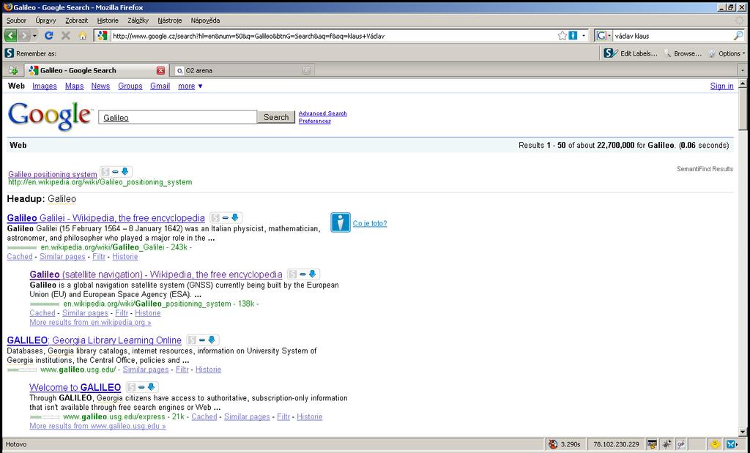Click the minus icon next to Galileo Galilei result

coord(226,218)
